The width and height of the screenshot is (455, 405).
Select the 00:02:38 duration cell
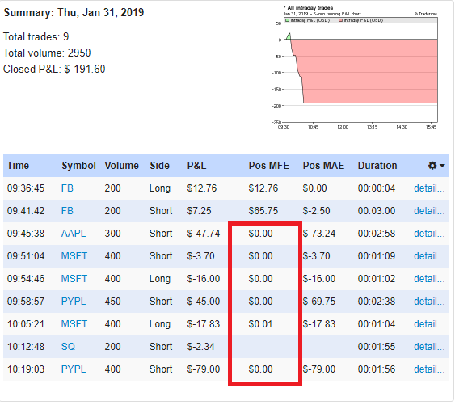(377, 302)
